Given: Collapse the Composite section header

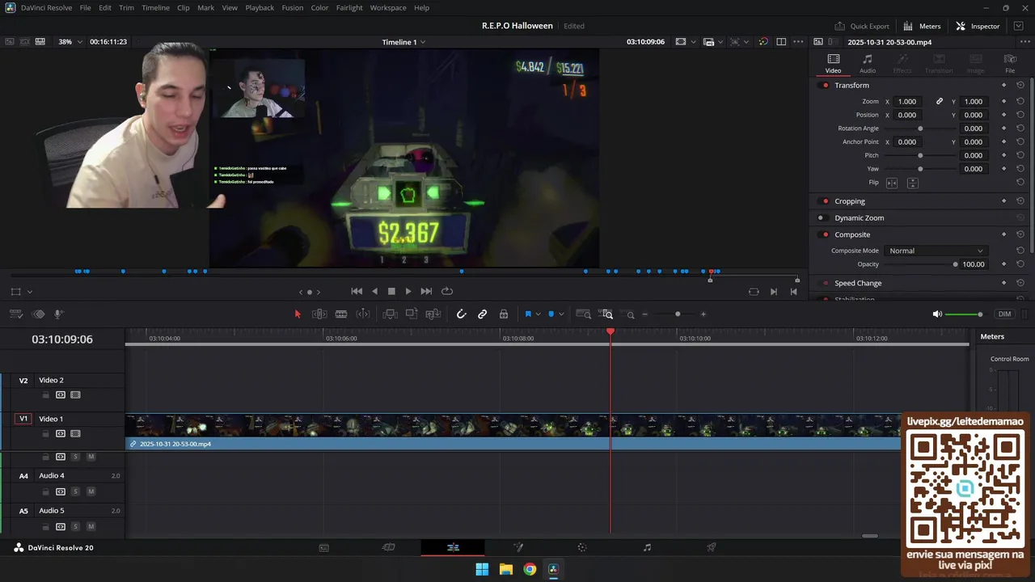Looking at the screenshot, I should (852, 234).
